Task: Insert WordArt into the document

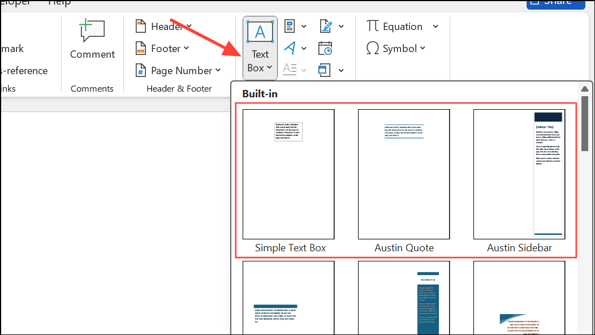Action: (289, 48)
